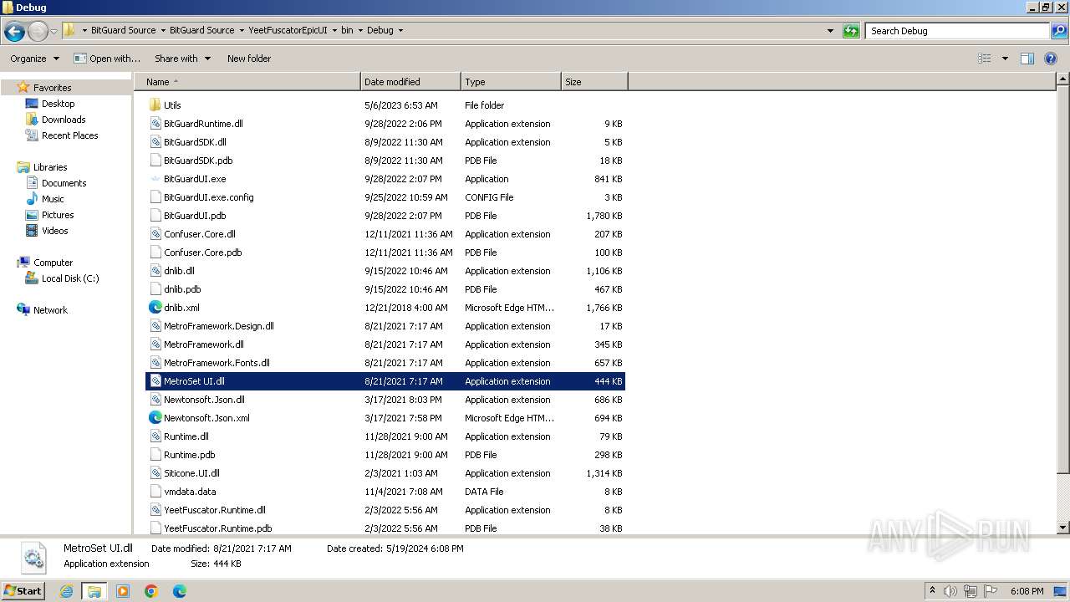1070x602 pixels.
Task: Open the Desktop favorite
Action: coord(58,104)
